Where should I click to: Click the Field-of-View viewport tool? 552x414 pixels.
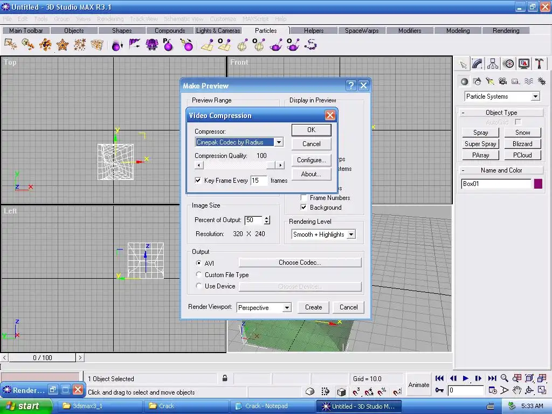point(505,390)
